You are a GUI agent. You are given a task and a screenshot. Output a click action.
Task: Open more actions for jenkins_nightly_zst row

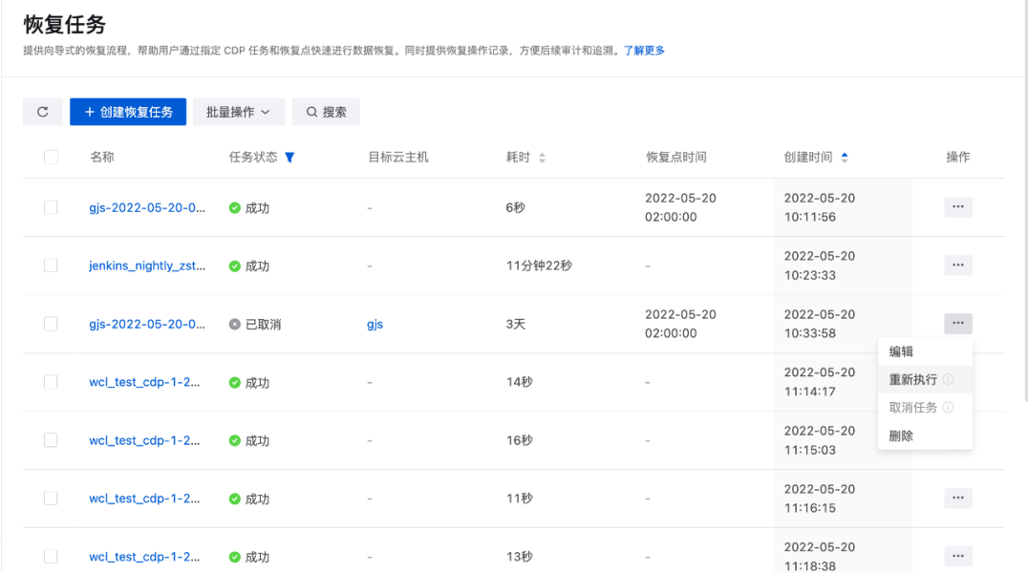coord(958,265)
